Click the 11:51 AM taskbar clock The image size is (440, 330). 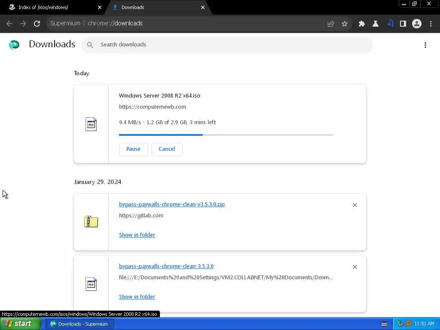(424, 324)
